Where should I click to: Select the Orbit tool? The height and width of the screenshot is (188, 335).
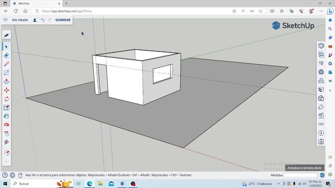point(6,125)
